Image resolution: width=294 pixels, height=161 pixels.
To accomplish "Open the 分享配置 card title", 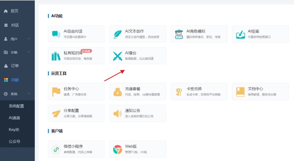I will coord(71,111).
